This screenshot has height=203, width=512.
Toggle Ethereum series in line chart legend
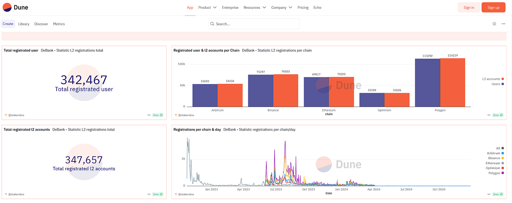(x=495, y=163)
